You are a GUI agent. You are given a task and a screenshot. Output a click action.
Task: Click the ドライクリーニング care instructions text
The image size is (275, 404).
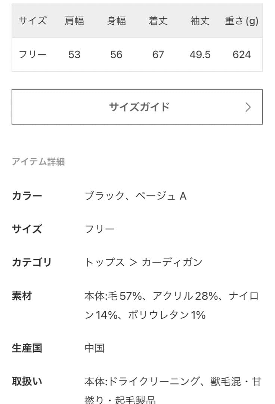tap(153, 382)
